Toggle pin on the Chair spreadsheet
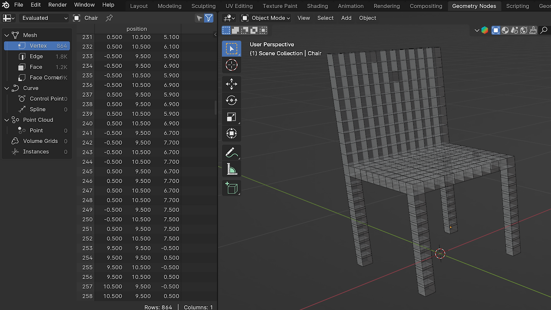Image resolution: width=551 pixels, height=310 pixels. point(109,18)
